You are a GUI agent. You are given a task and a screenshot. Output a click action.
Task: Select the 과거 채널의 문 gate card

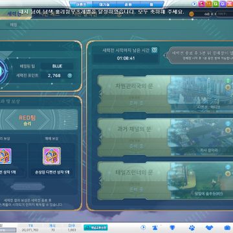[165, 137]
